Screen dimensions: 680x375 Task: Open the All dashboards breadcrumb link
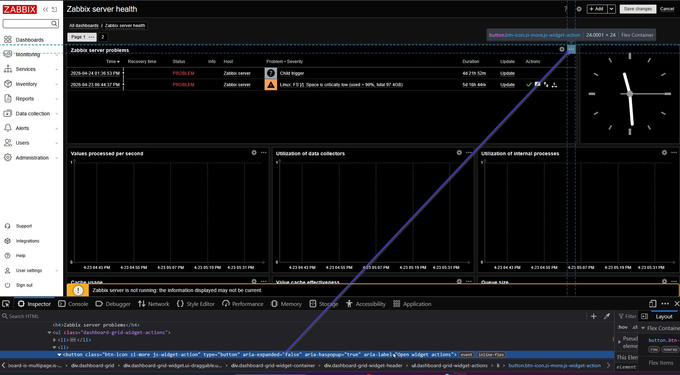coord(84,26)
